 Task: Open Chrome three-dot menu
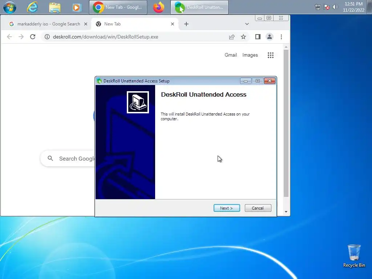(x=282, y=37)
